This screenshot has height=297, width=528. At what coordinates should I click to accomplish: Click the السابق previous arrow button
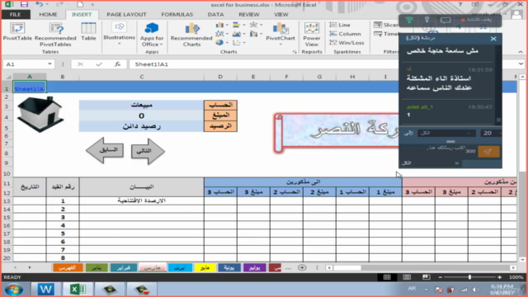(x=105, y=150)
